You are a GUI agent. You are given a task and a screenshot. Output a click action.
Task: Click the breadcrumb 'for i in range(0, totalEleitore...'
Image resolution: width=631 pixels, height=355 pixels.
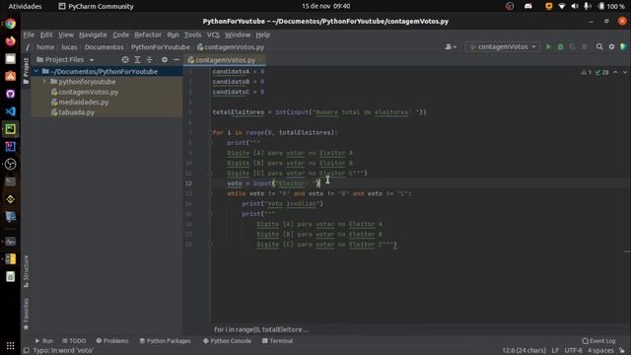(x=261, y=329)
